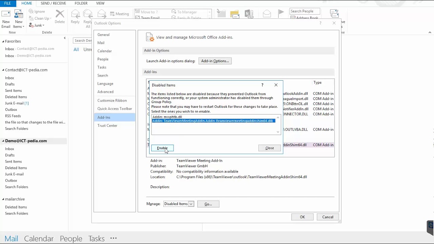Click the Enable button

pyautogui.click(x=162, y=148)
